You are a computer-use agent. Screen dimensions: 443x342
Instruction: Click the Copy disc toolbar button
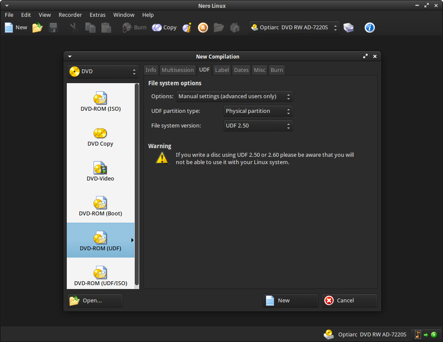tap(164, 28)
